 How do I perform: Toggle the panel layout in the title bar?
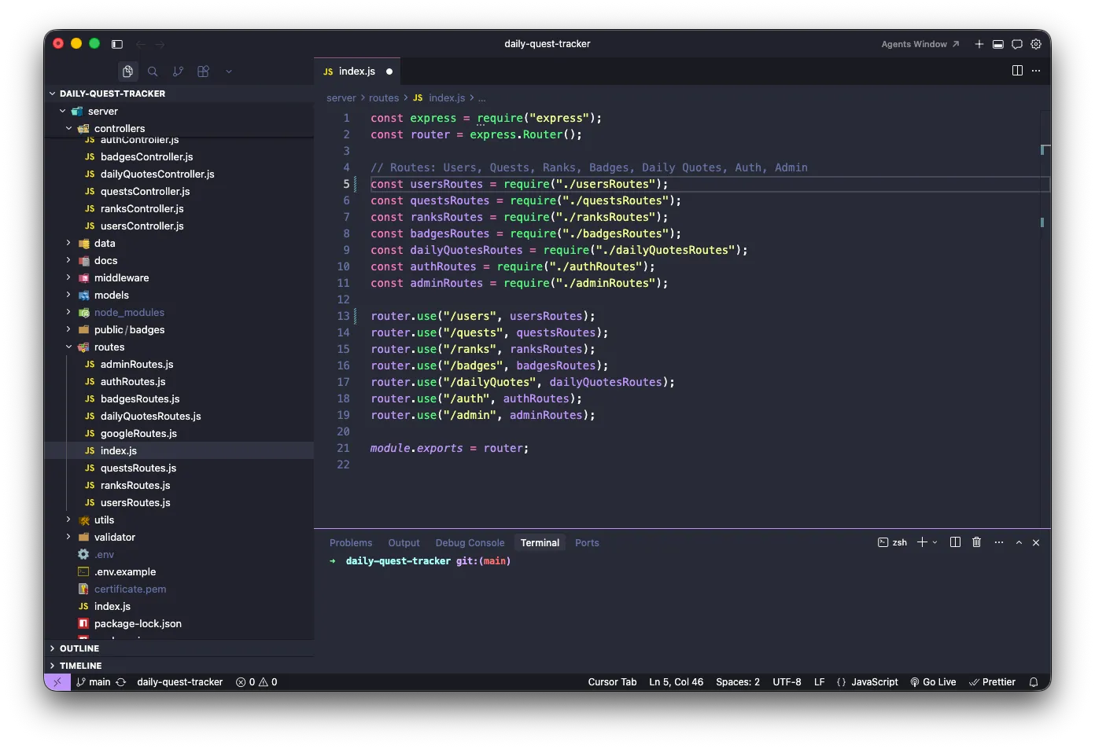997,44
